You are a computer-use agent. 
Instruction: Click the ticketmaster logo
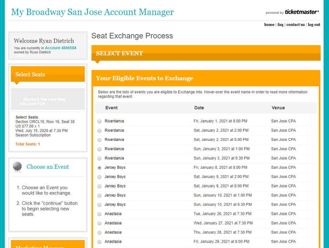pos(302,12)
